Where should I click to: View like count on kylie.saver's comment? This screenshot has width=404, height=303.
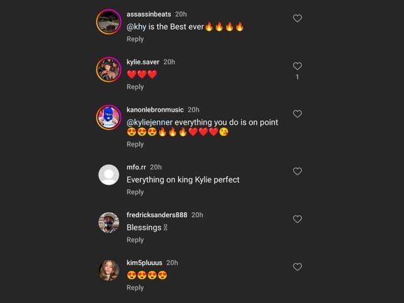click(297, 77)
